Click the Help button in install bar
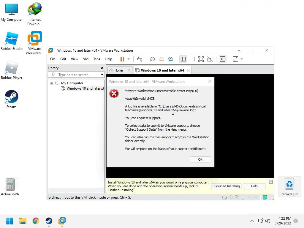 tap(254, 186)
